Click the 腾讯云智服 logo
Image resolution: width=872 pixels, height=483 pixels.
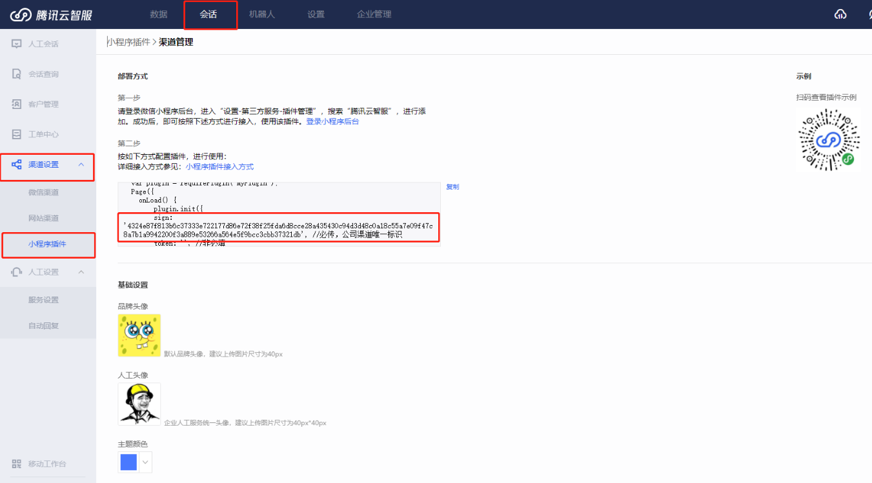coord(51,14)
